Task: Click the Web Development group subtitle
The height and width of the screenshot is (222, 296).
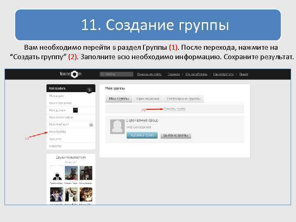Action: click(x=139, y=127)
